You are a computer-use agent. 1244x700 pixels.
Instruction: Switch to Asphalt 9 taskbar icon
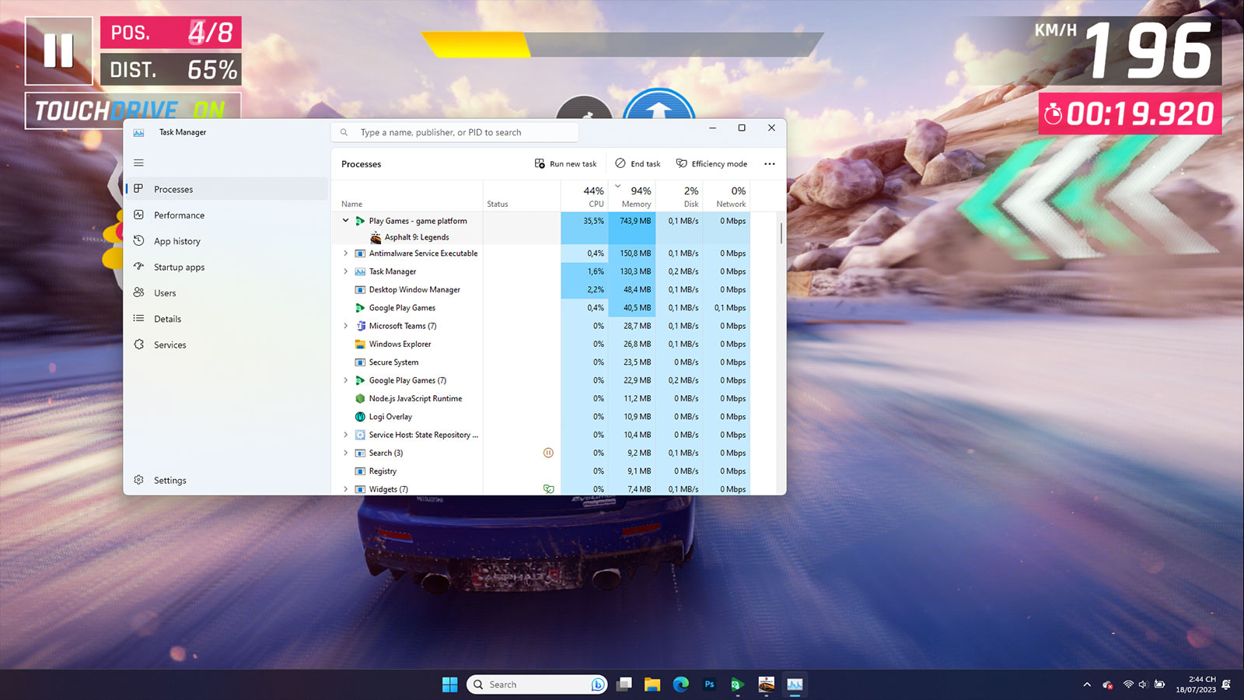pyautogui.click(x=767, y=684)
